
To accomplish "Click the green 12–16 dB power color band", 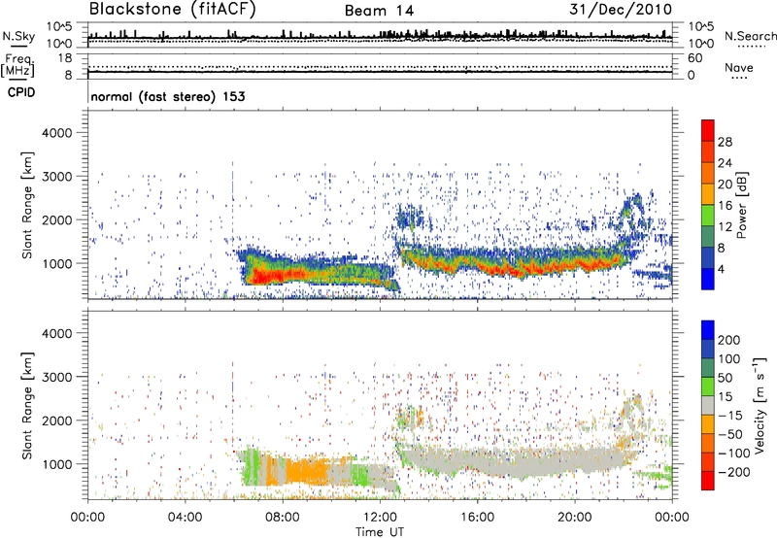I will (708, 216).
